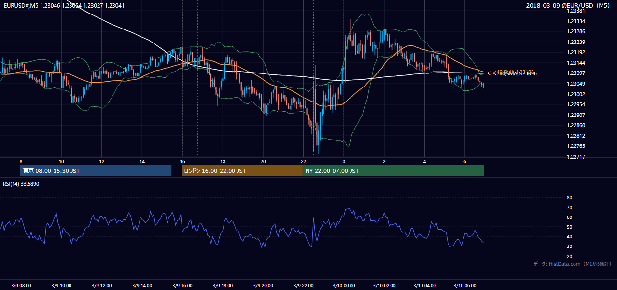Click the 2018-03-09 EUR/USD (M5) title
Viewport: 617px width, 290px height.
coord(569,5)
